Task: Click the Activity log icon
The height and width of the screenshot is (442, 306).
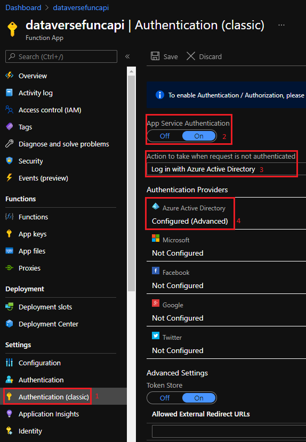Action: click(x=9, y=93)
